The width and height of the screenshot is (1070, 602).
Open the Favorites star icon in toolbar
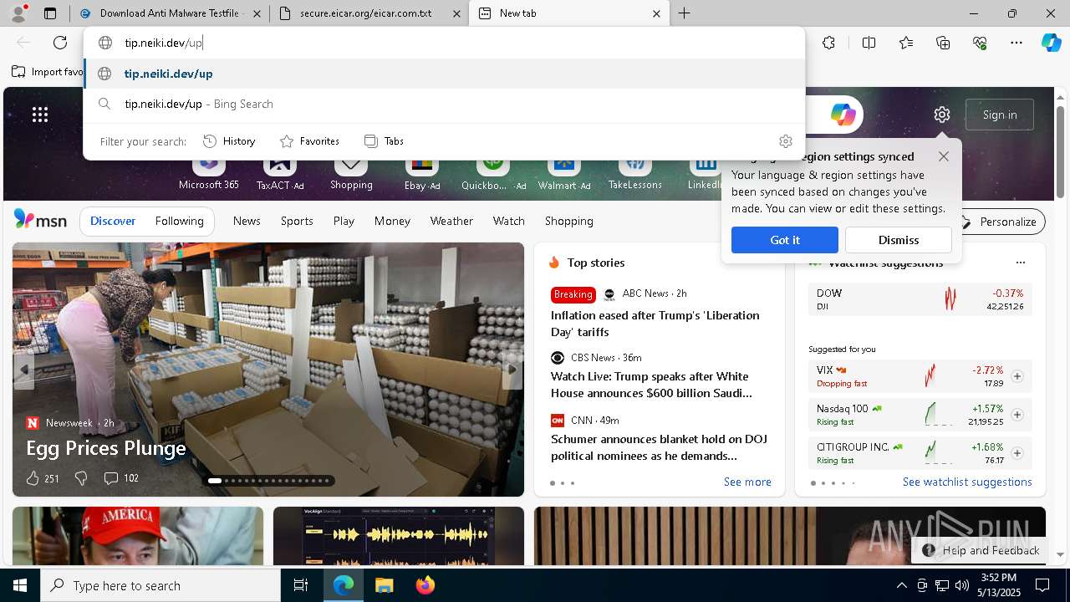point(906,43)
